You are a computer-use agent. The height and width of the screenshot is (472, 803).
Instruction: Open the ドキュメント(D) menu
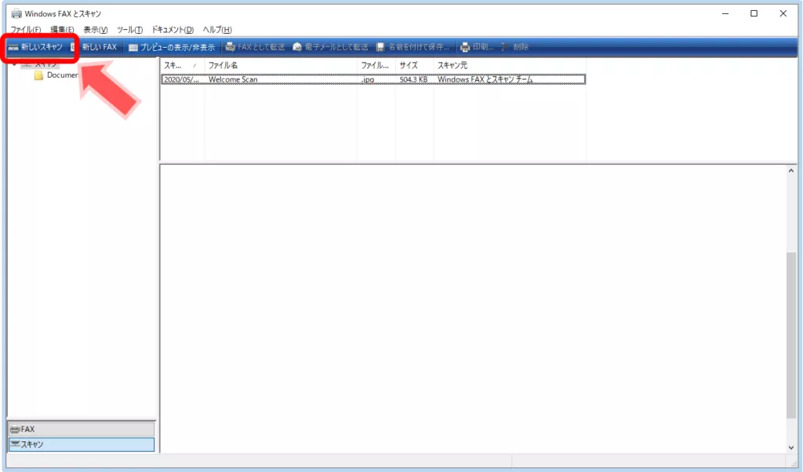pyautogui.click(x=173, y=30)
